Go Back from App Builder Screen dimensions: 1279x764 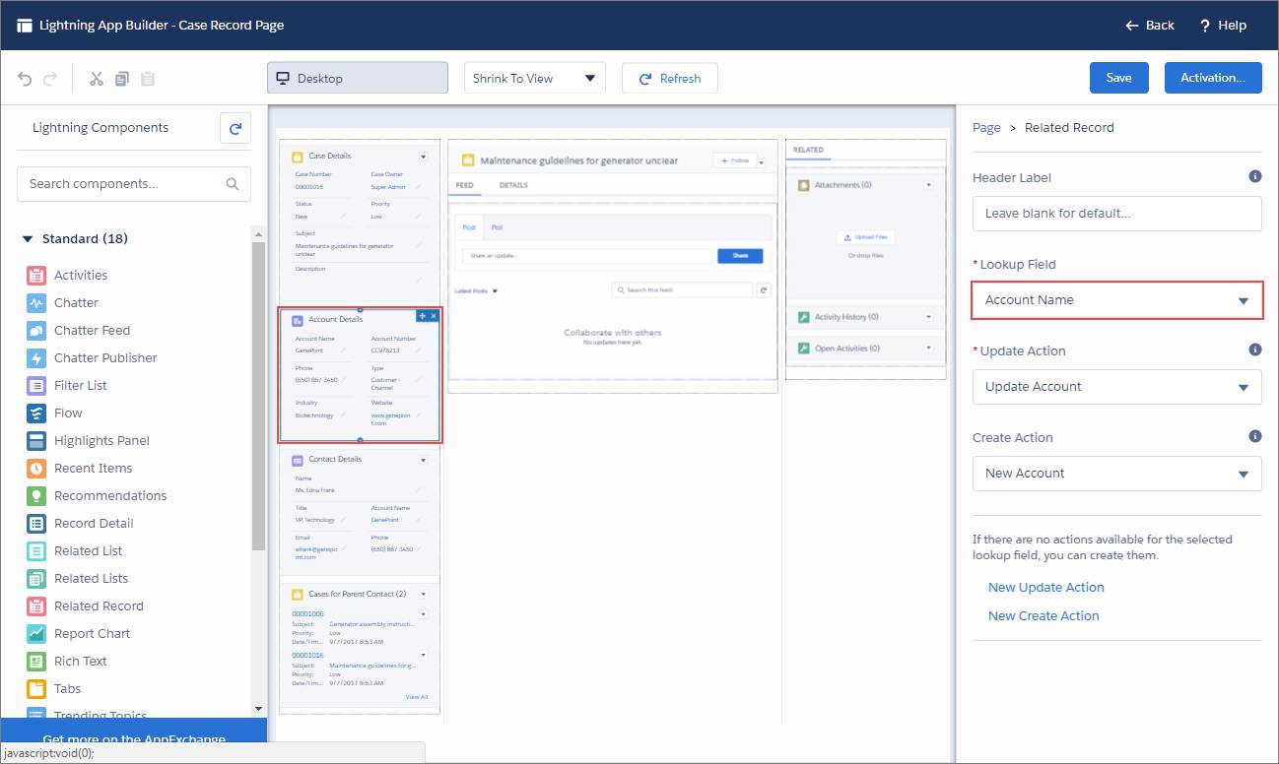1150,26
